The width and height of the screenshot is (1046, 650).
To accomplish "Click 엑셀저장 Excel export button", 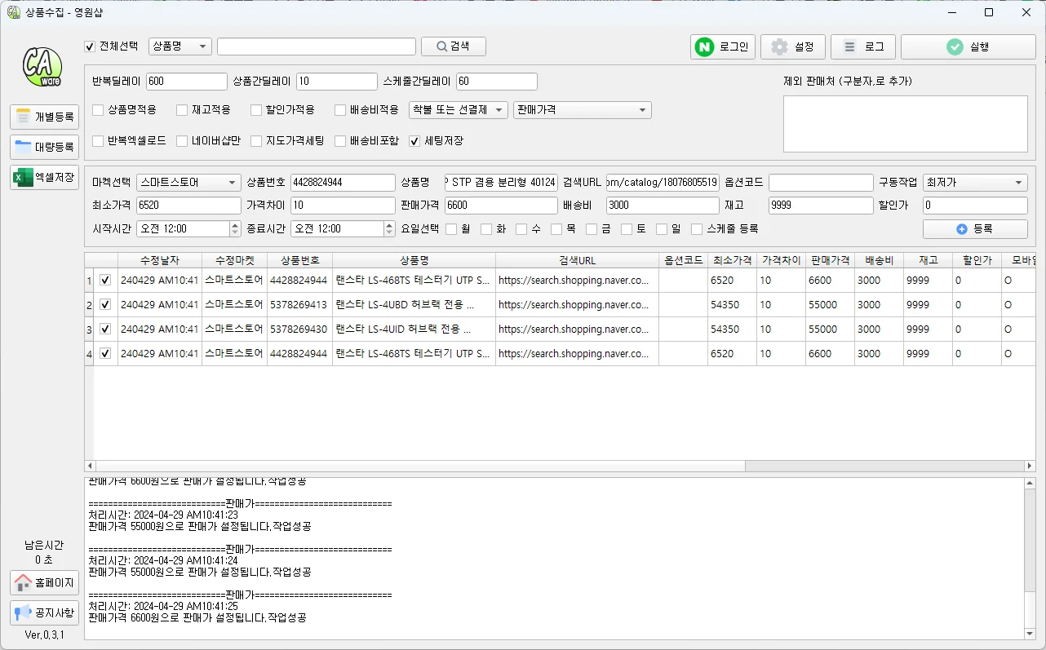I will click(x=45, y=177).
